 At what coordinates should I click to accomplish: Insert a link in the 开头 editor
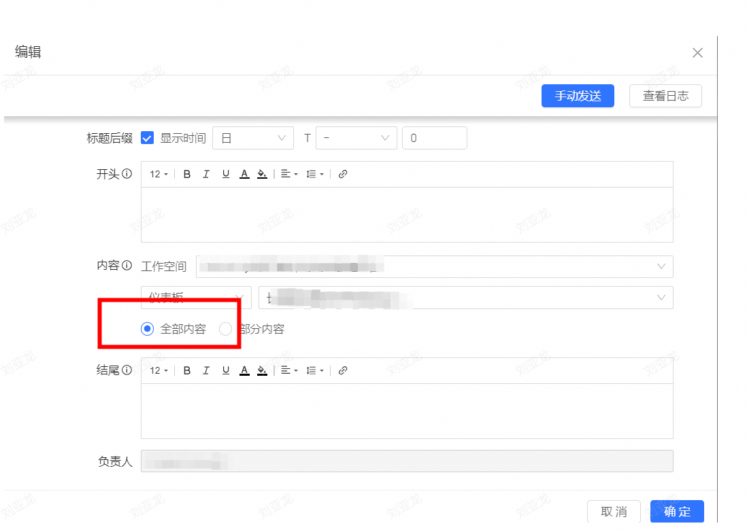[343, 174]
